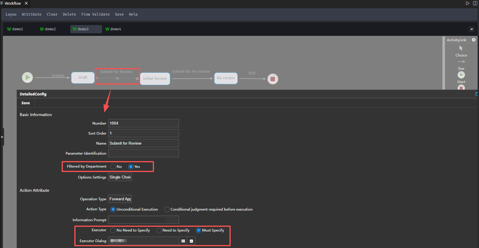The image size is (479, 248).
Task: Collapse the ActivityLink panel with arrow icon
Action: (x=474, y=40)
